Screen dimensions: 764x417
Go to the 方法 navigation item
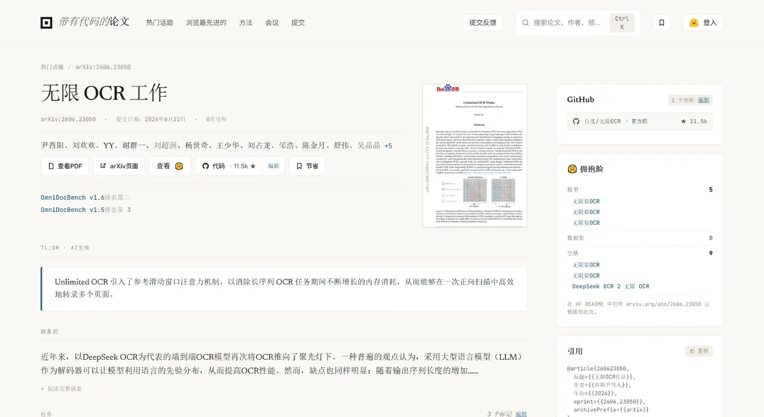coord(246,22)
